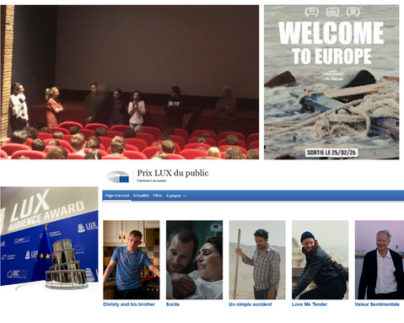
Task: Click the Prix LUX du public title
Action: coord(173,173)
